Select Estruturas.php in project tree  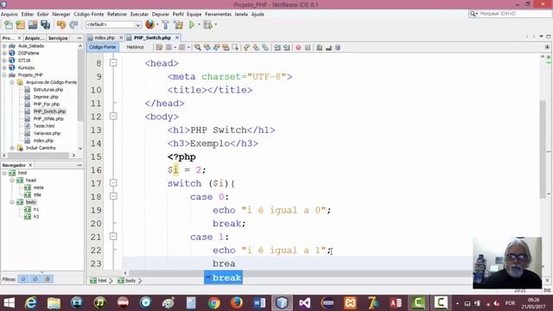point(48,90)
